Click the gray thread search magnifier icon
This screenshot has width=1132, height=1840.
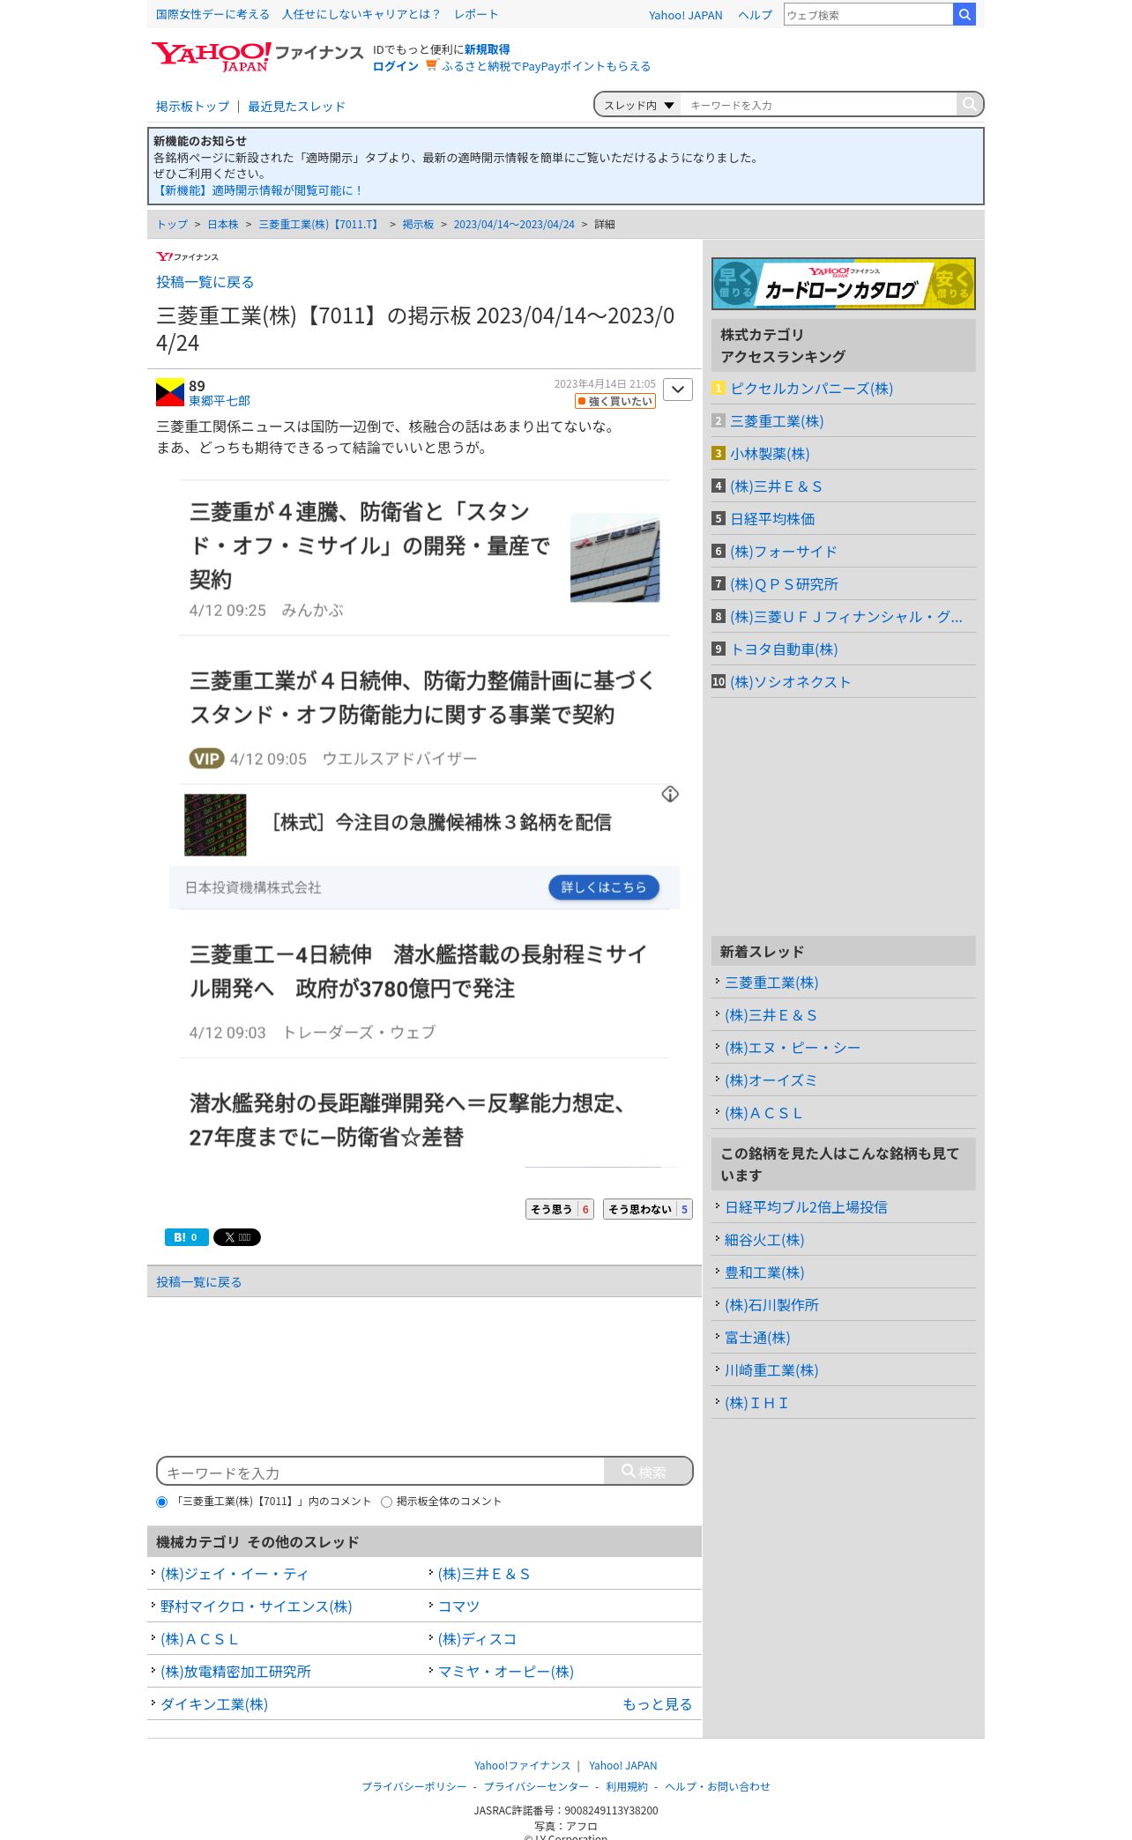tap(969, 104)
